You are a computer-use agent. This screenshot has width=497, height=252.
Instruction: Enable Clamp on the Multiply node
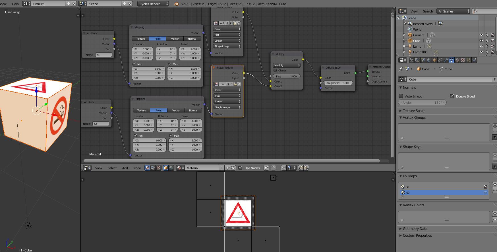coord(275,71)
